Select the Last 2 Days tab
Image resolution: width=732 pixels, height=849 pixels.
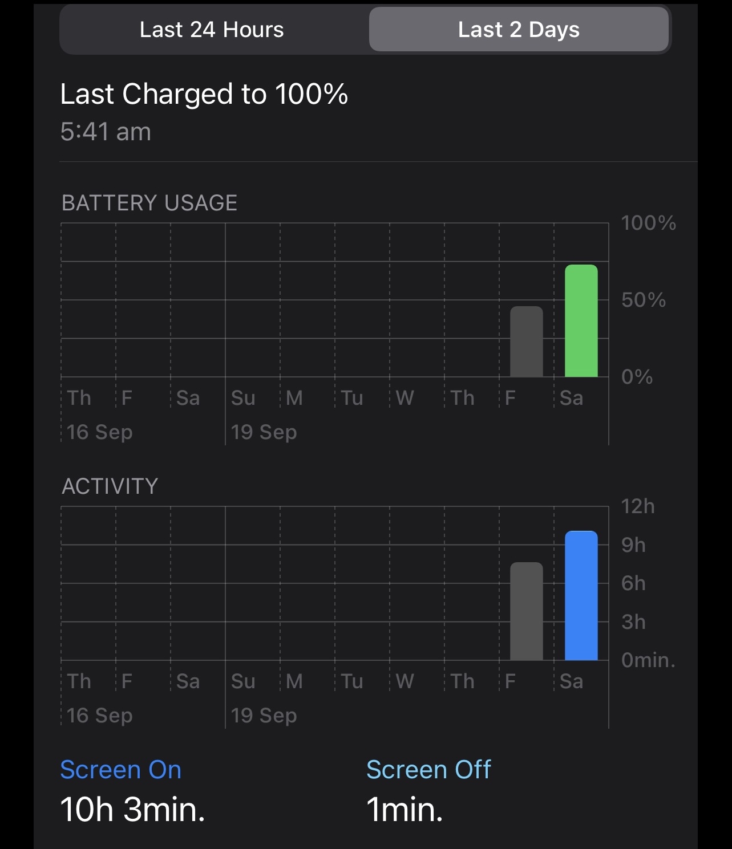pyautogui.click(x=519, y=30)
